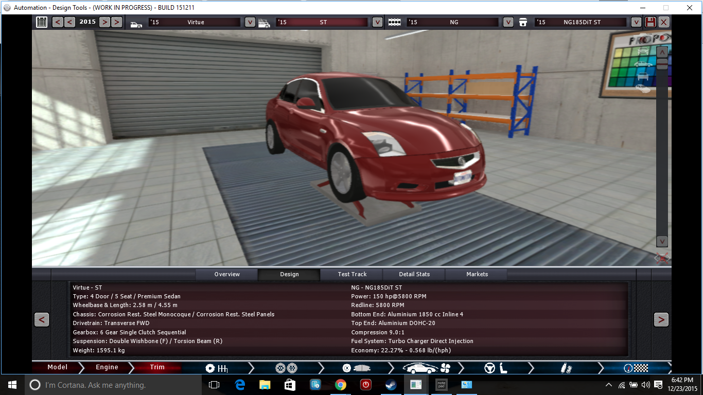
Task: Go to the Trim section
Action: point(157,367)
